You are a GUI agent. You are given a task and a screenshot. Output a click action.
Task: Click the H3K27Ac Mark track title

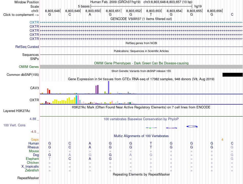click(141, 107)
